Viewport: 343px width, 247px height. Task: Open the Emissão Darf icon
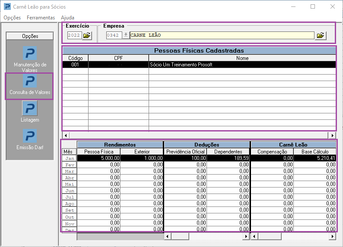30,136
